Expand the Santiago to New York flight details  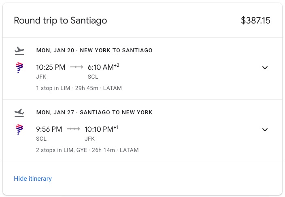tap(265, 130)
